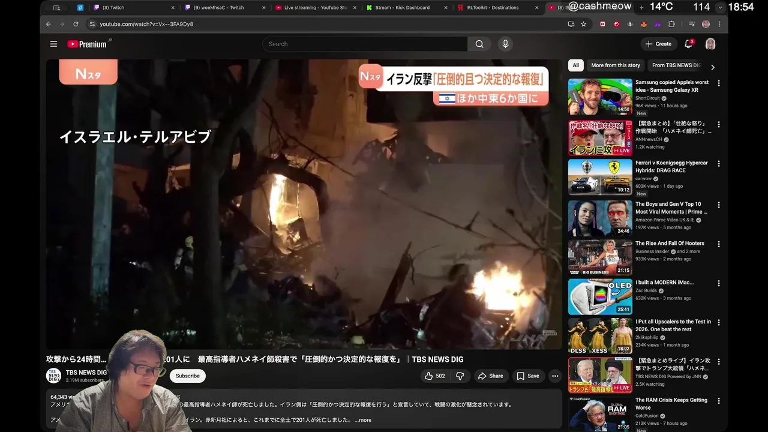
Task: Click the red circular extension icon
Action: (616, 24)
